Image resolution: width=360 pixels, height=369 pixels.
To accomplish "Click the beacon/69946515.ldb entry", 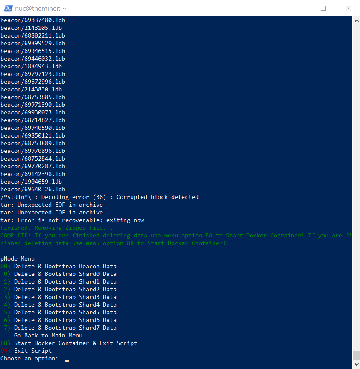I will point(33,51).
